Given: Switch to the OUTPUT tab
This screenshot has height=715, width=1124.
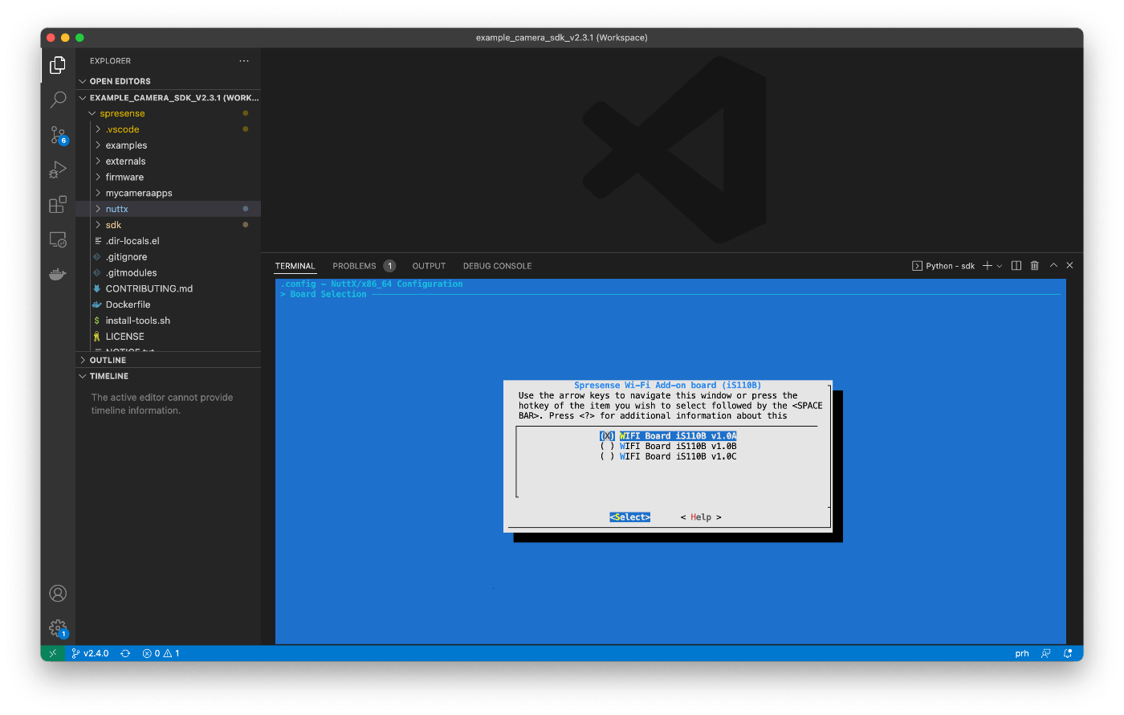Looking at the screenshot, I should 429,266.
